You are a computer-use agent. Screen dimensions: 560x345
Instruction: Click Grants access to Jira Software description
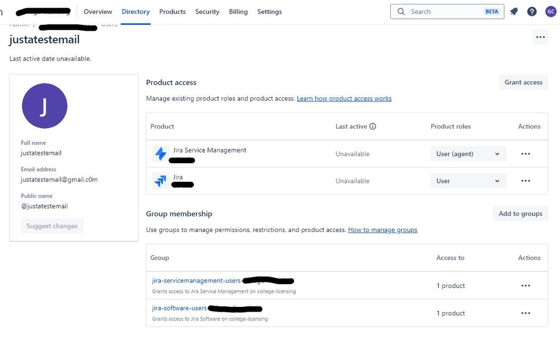[x=210, y=319]
